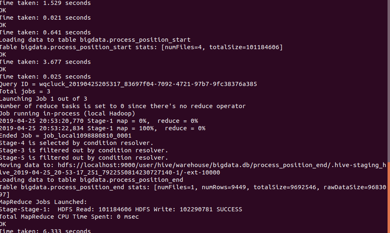The height and width of the screenshot is (233, 390).
Task: Click the "MapReduce Jobs Launched:" line
Action: [x=43, y=202]
